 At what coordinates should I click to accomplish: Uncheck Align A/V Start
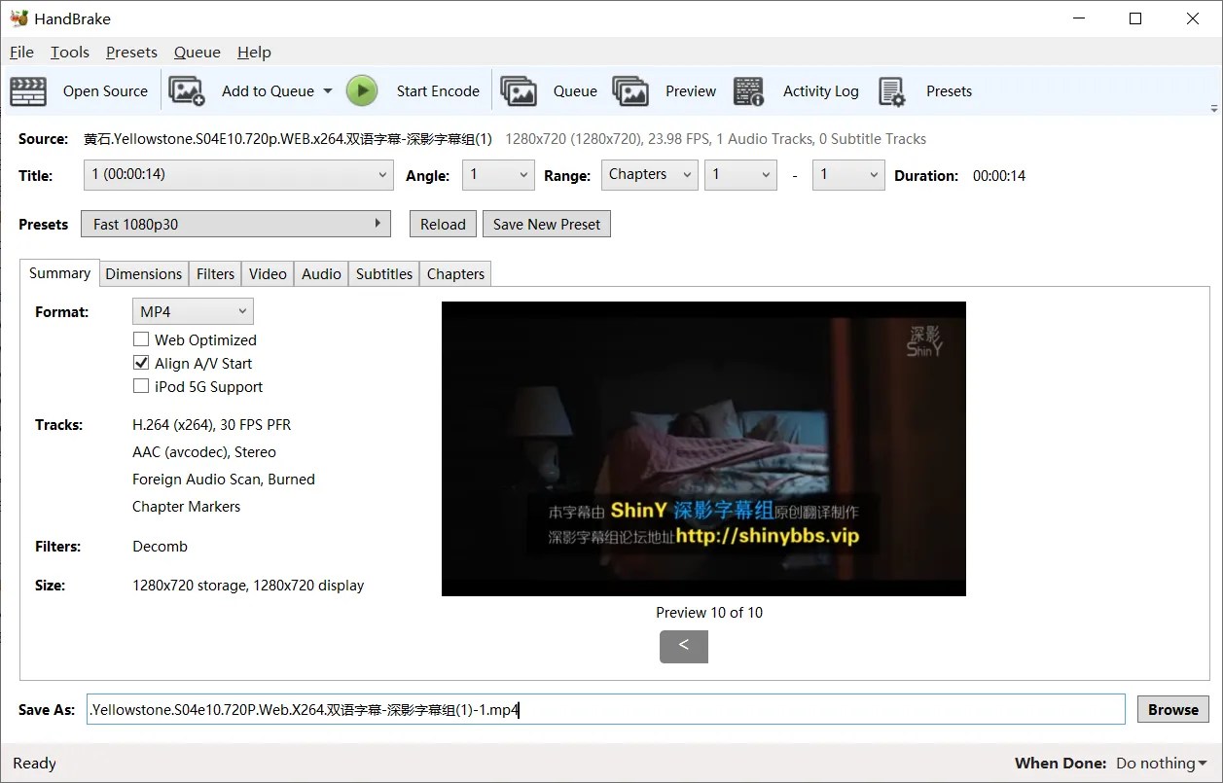click(x=141, y=363)
